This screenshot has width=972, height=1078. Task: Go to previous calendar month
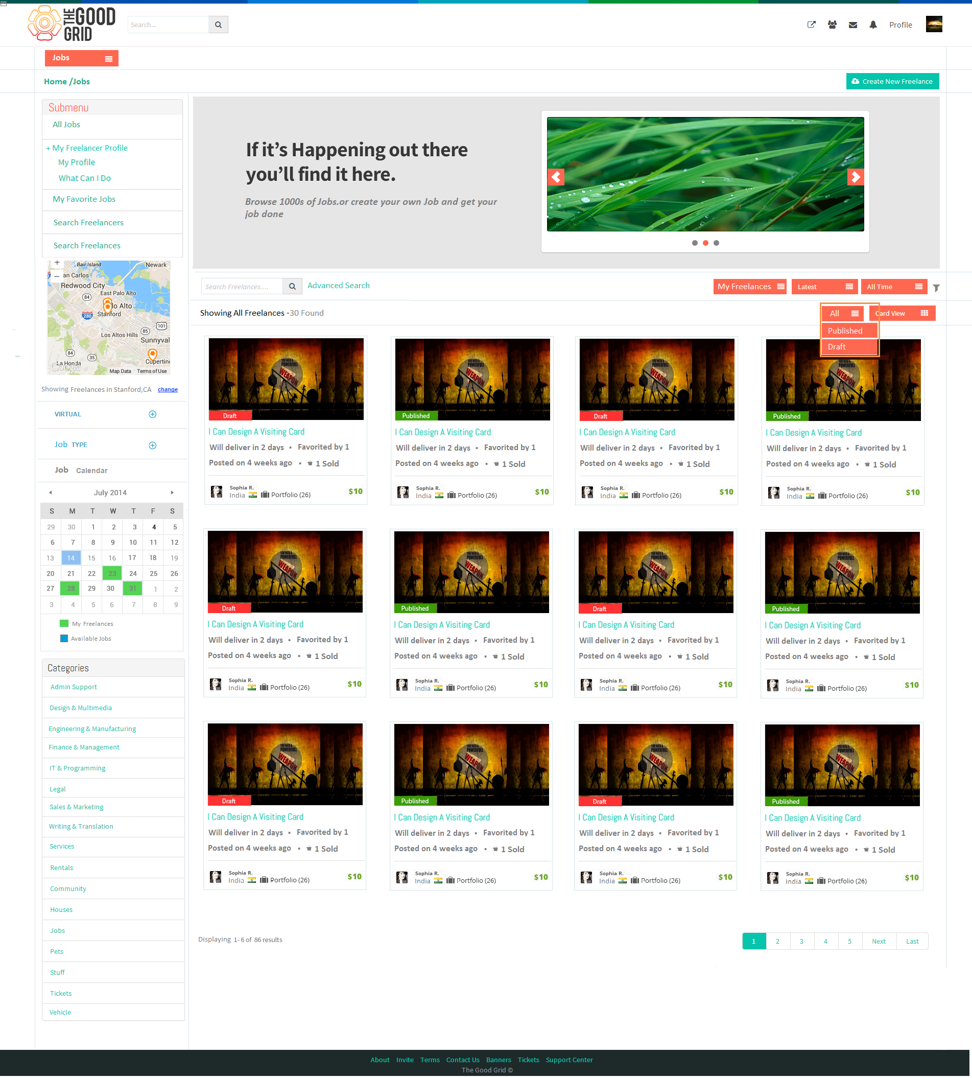[50, 493]
